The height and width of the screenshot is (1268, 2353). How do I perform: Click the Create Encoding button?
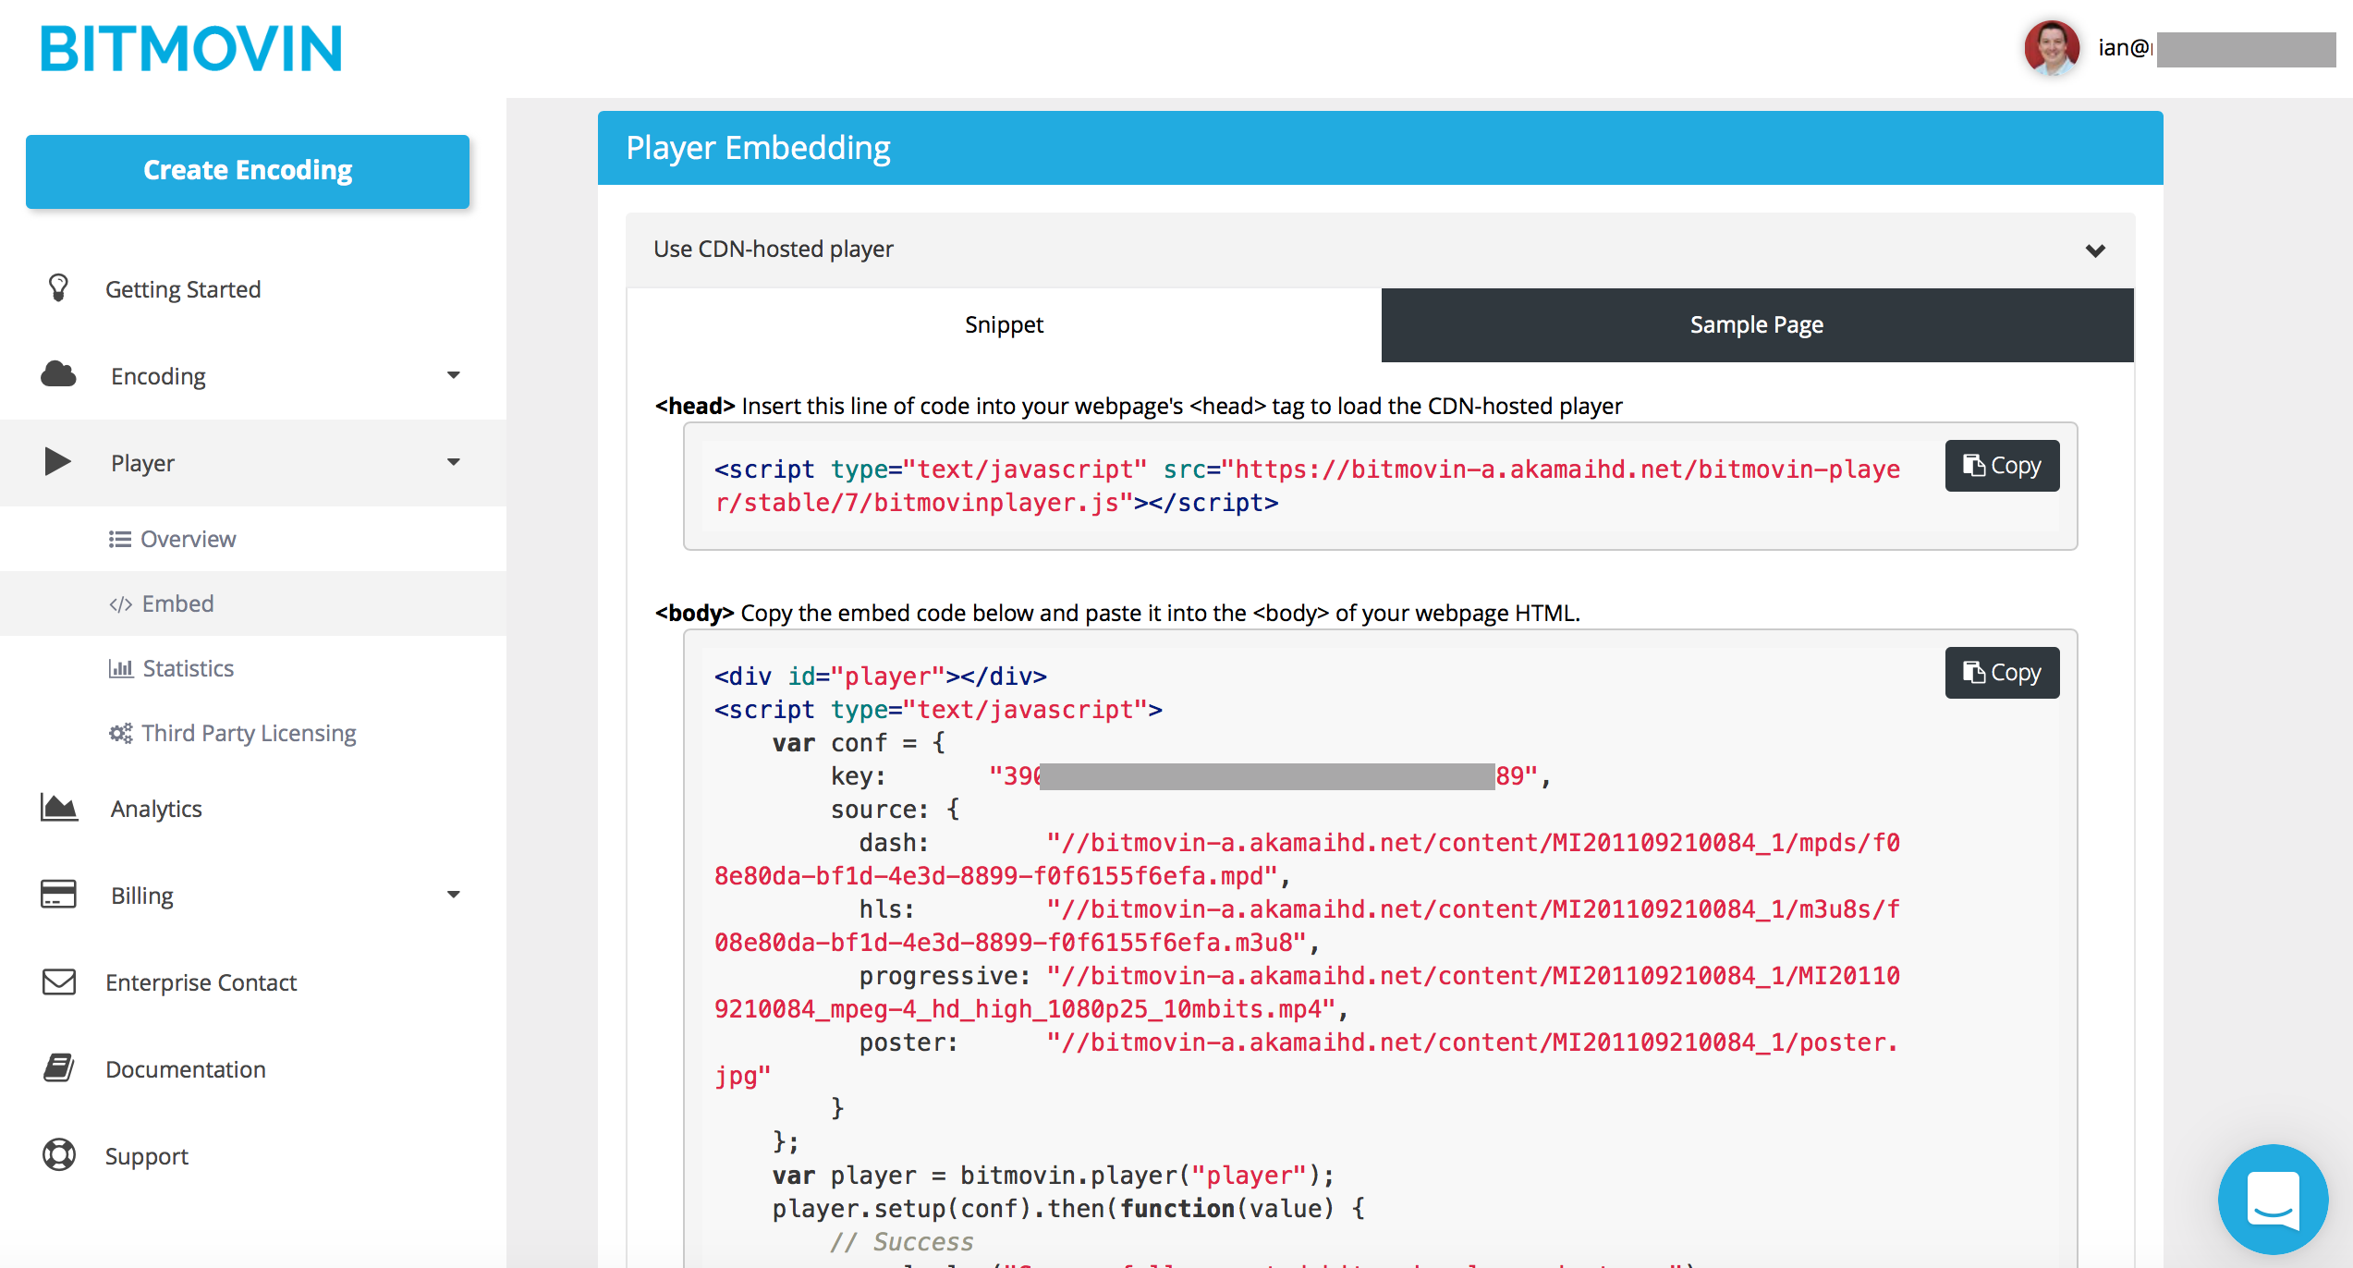click(x=247, y=170)
